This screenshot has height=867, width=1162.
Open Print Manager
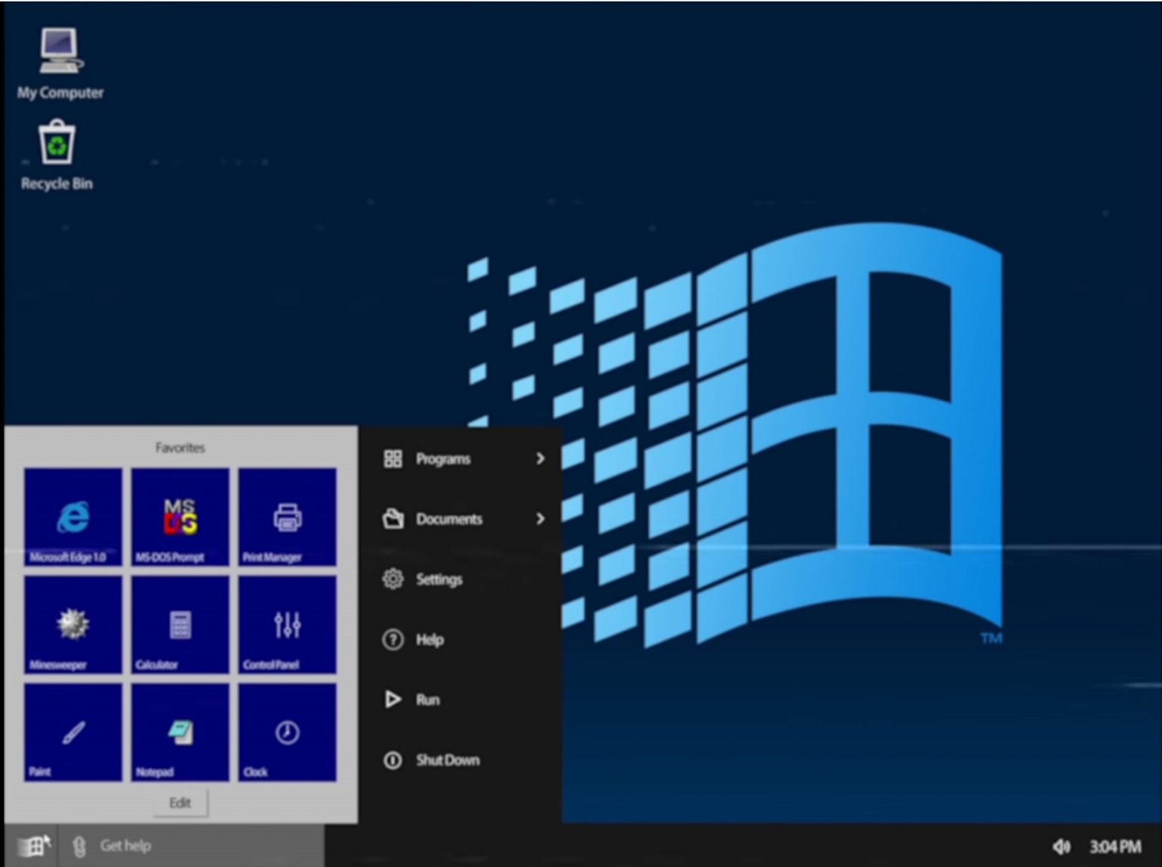pyautogui.click(x=287, y=517)
